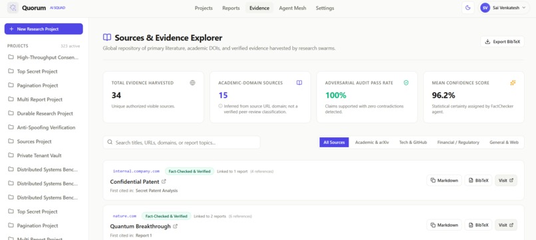Go to Agent Mesh tab

292,8
